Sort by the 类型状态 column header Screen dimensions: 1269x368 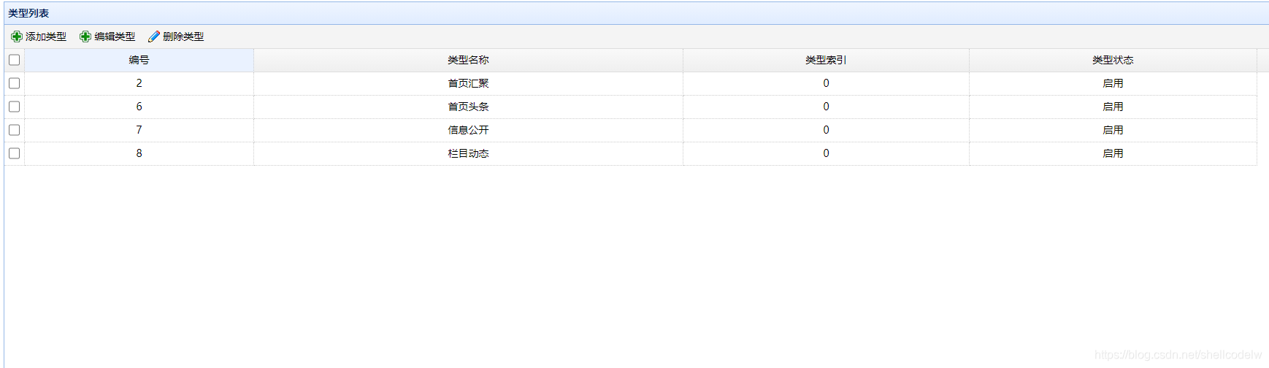pyautogui.click(x=1113, y=60)
